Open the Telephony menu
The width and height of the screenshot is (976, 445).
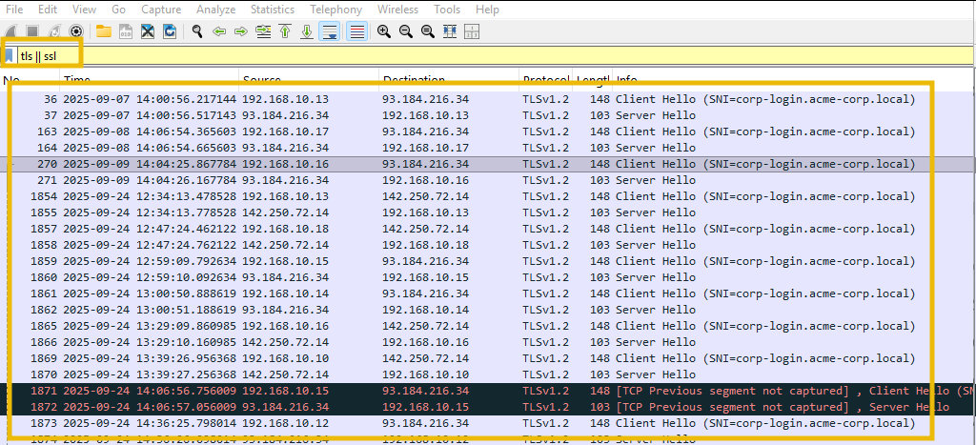coord(335,10)
